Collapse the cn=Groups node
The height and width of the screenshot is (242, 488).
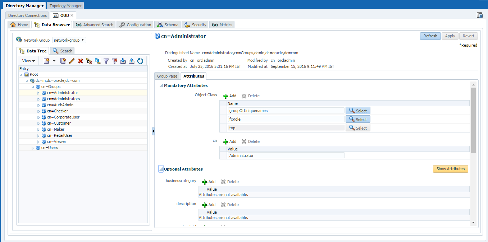pos(33,87)
